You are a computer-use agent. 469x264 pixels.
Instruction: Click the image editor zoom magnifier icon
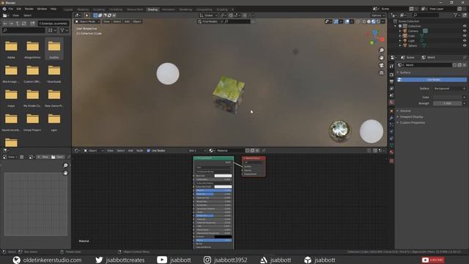(65, 166)
